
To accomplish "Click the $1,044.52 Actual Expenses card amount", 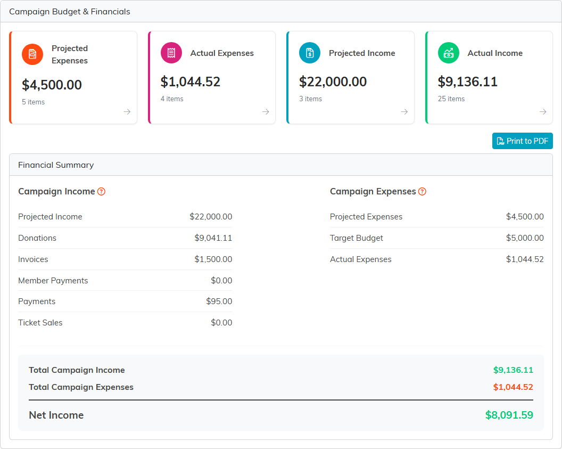I will pos(191,82).
